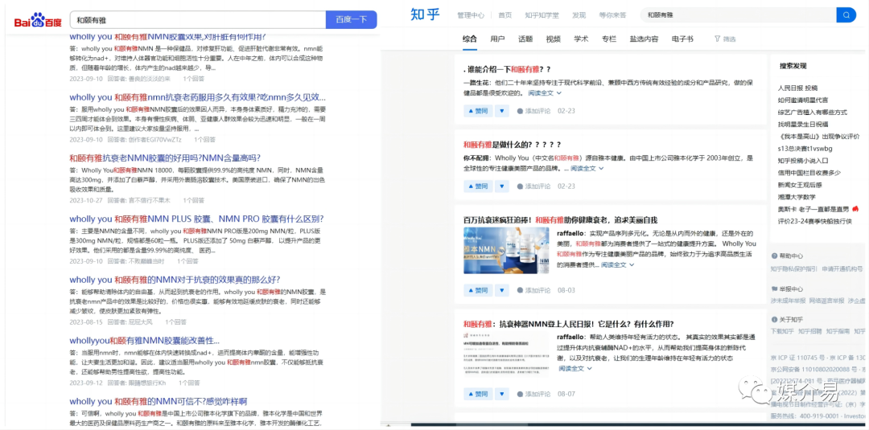Click 添加评论 on the 02-23 first answer
This screenshot has height=430, width=869.
point(533,111)
